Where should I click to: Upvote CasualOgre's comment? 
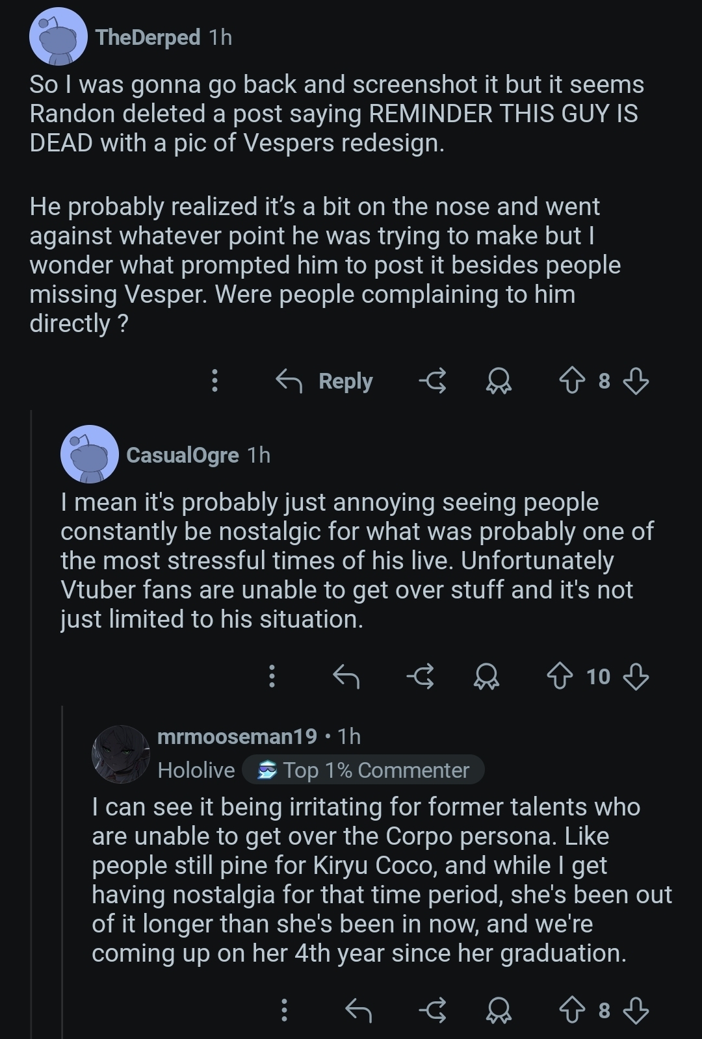[560, 677]
